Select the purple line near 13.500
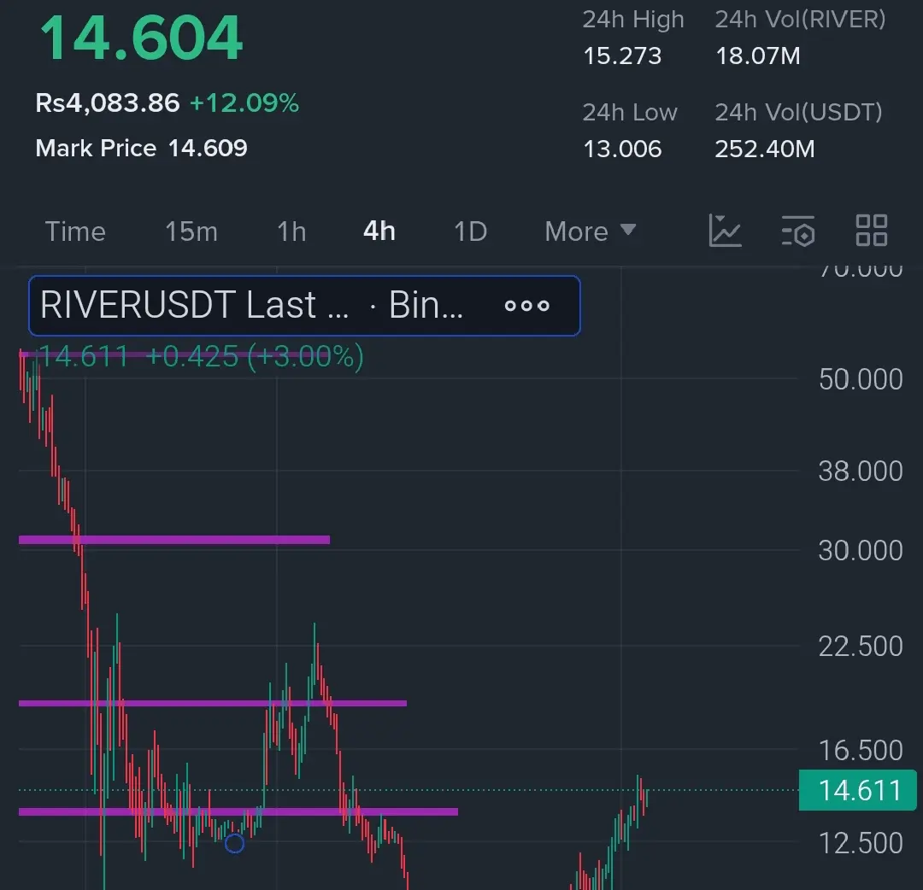923x890 pixels. (x=238, y=811)
